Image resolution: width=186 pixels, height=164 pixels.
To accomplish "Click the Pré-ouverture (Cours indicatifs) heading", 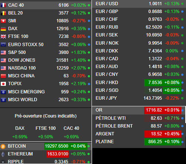I will click(x=46, y=116).
